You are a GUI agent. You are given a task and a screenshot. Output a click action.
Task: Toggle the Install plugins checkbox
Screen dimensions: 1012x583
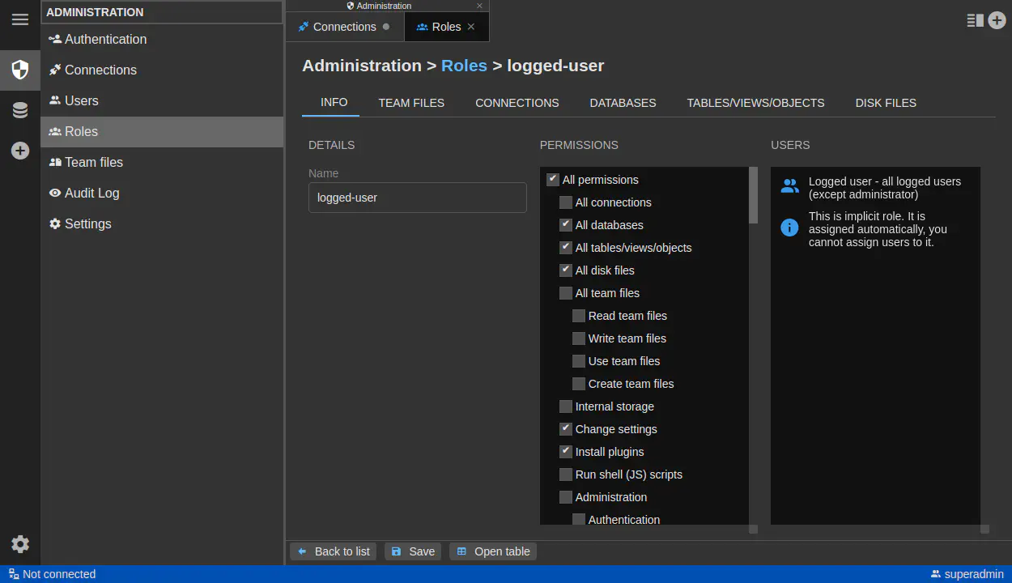pyautogui.click(x=566, y=452)
